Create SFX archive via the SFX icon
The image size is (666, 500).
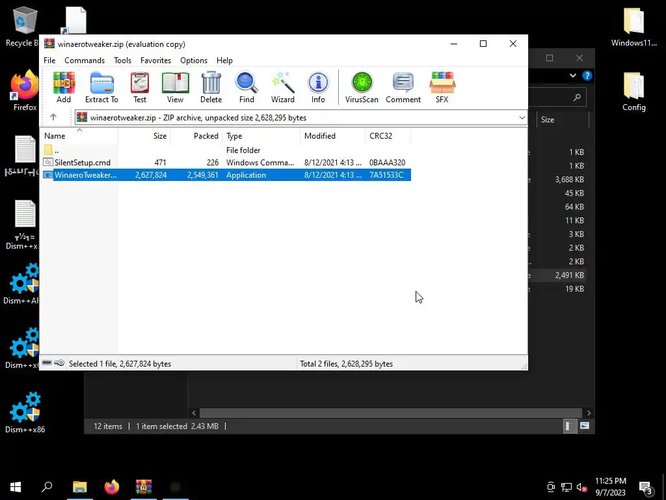pyautogui.click(x=442, y=88)
